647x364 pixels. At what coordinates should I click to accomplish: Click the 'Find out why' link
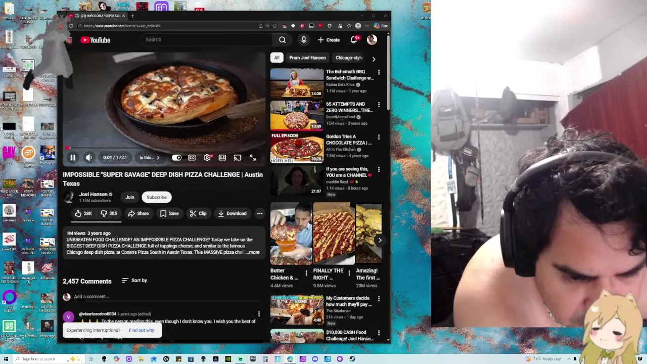click(x=142, y=330)
